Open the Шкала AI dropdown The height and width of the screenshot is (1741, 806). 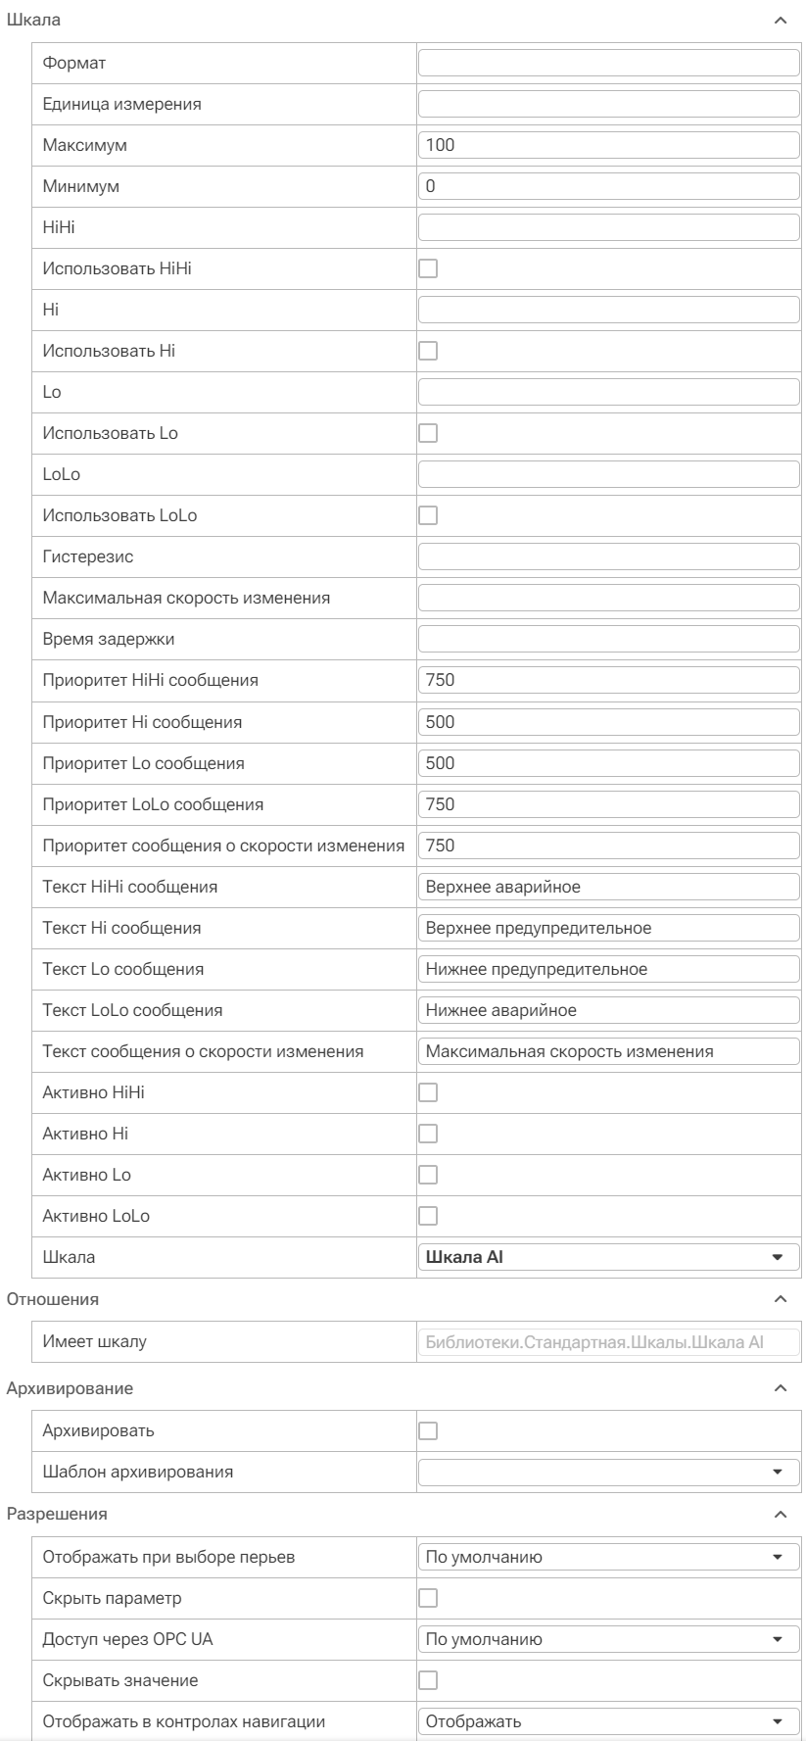click(609, 1257)
